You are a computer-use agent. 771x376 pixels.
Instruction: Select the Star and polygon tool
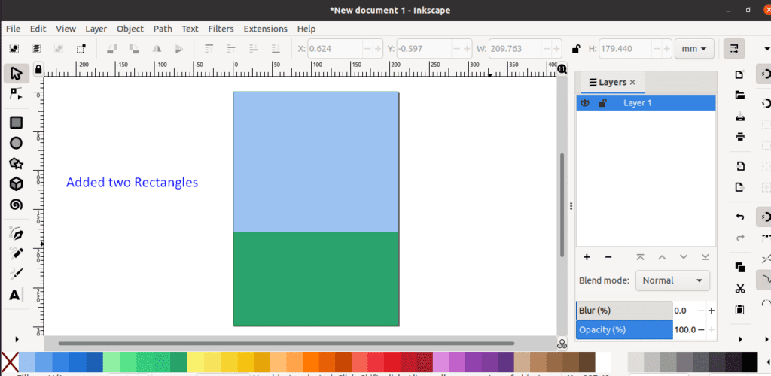click(x=17, y=163)
